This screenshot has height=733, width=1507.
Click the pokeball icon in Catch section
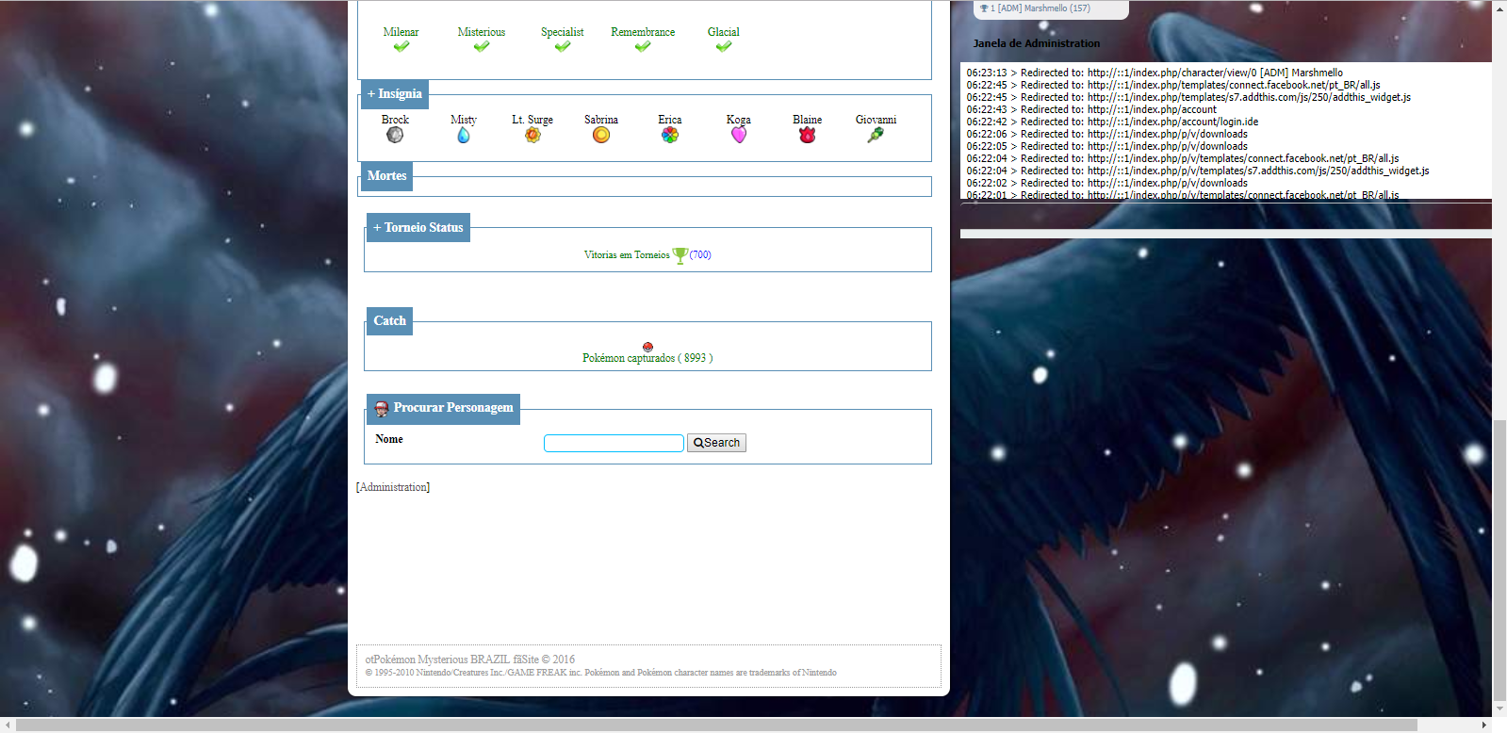click(647, 347)
